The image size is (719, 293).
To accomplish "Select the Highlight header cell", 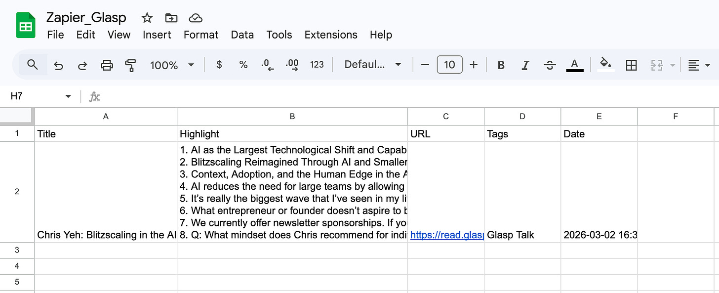I will coord(292,134).
